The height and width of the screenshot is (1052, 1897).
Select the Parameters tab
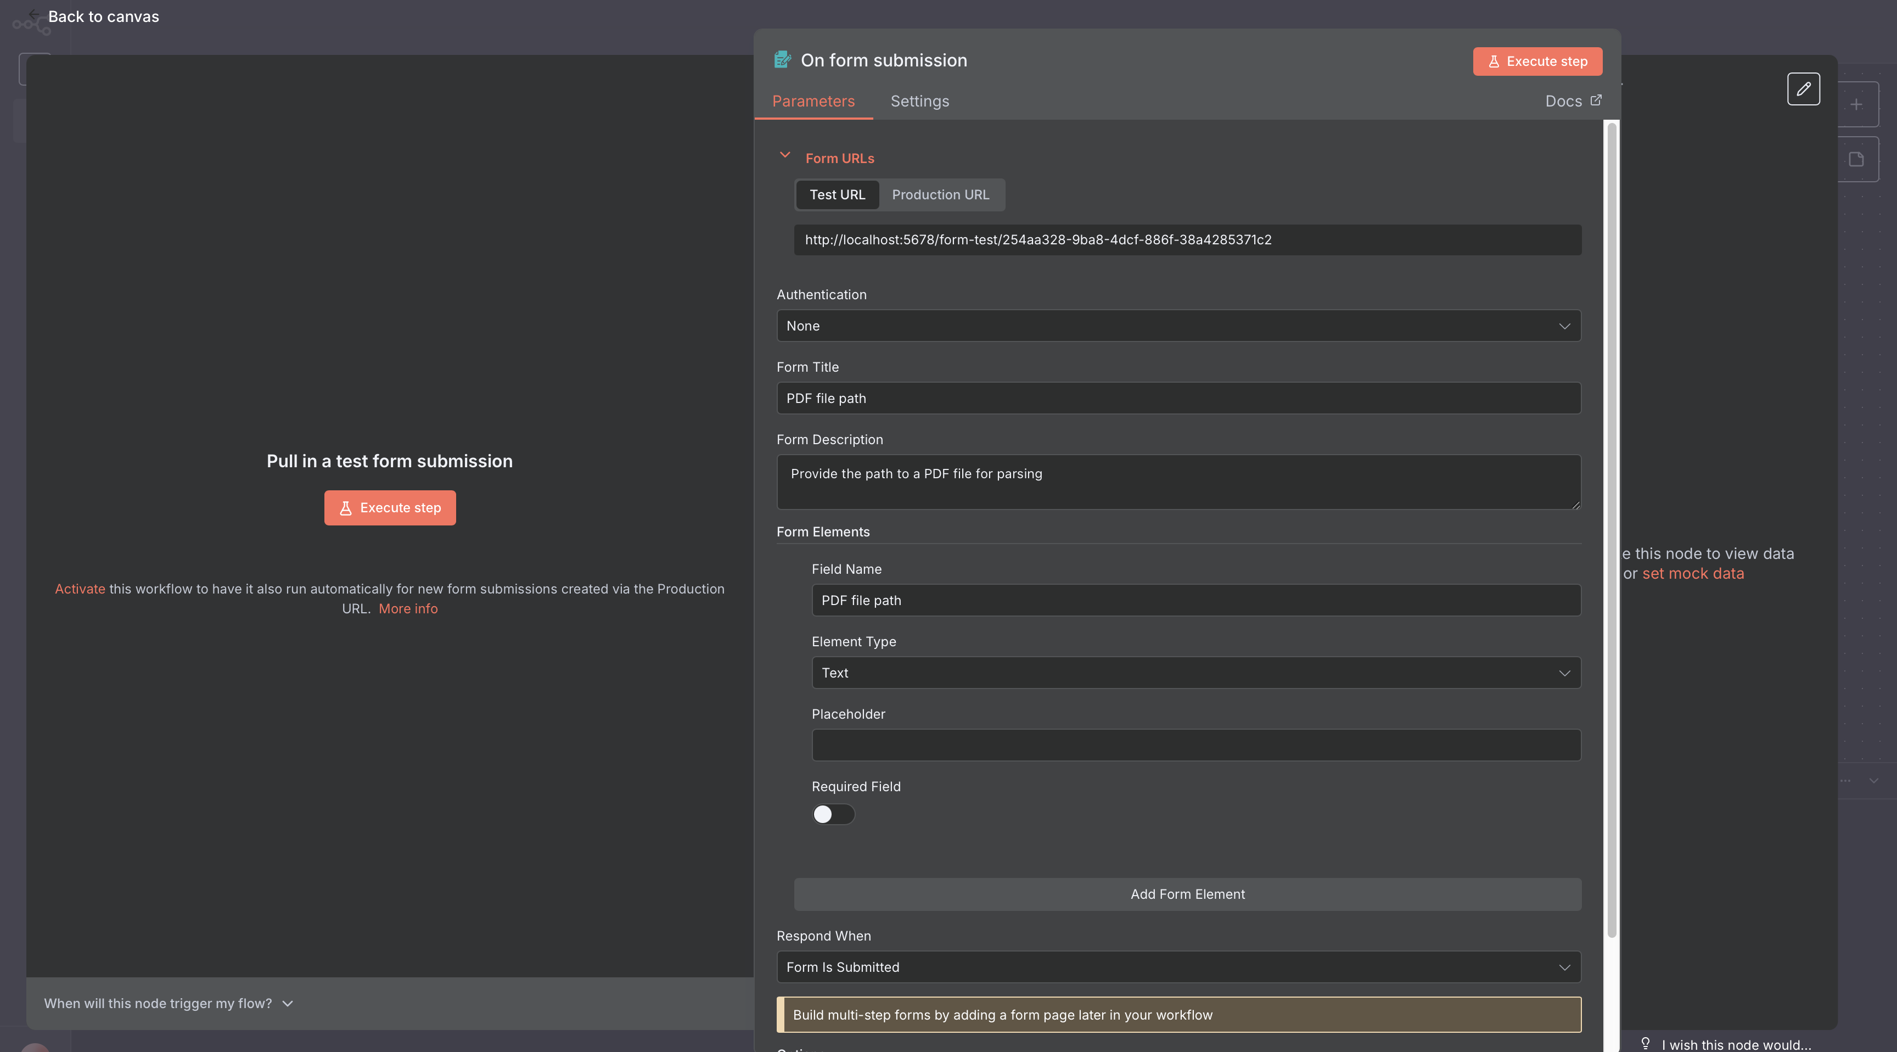[813, 101]
